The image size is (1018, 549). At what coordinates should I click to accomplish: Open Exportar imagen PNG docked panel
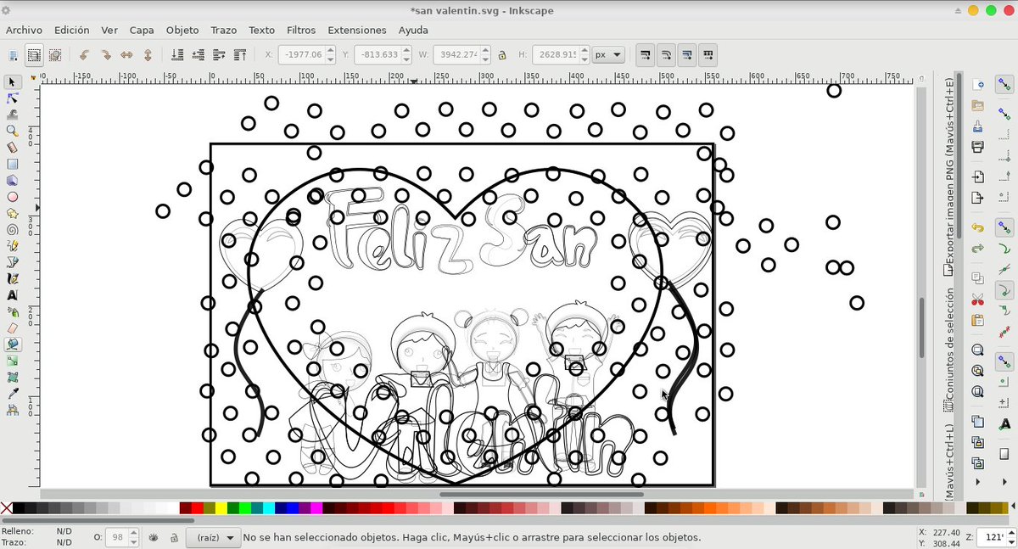[x=949, y=176]
